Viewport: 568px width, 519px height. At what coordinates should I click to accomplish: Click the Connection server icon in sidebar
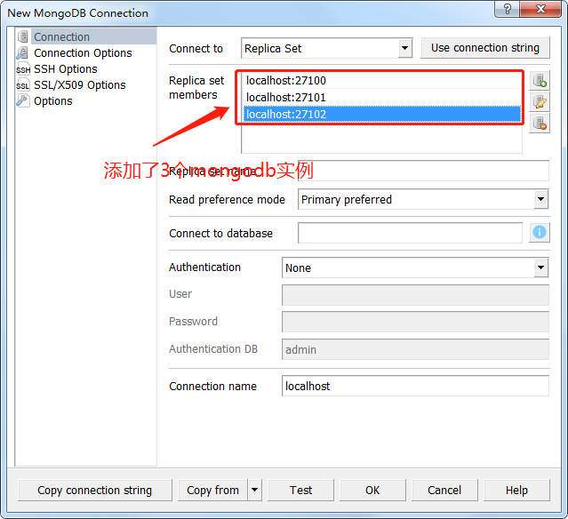(x=23, y=36)
